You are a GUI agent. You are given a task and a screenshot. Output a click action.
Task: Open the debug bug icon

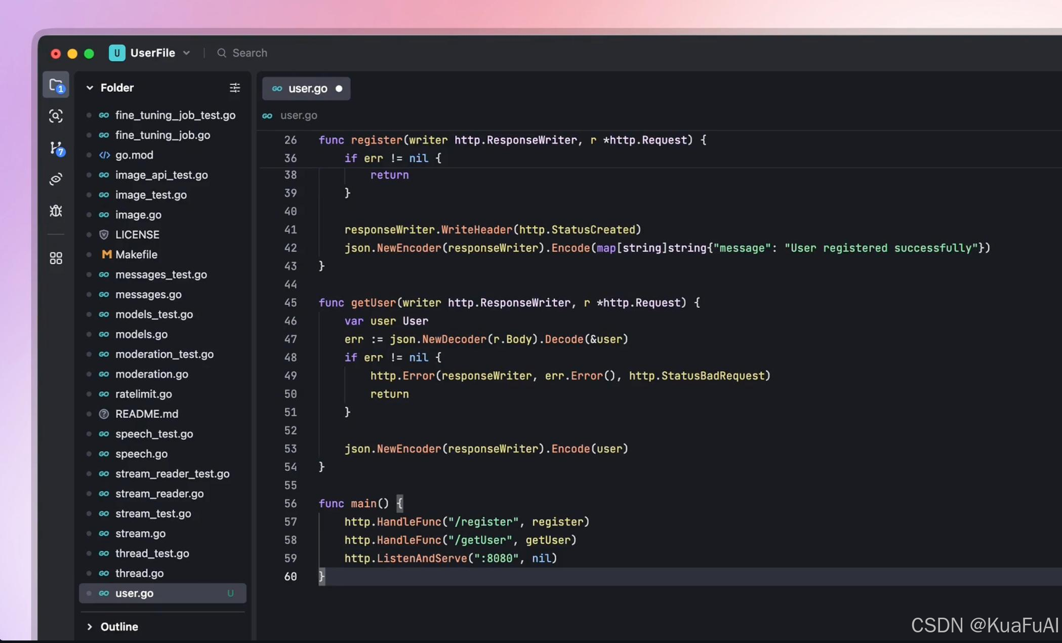(56, 211)
